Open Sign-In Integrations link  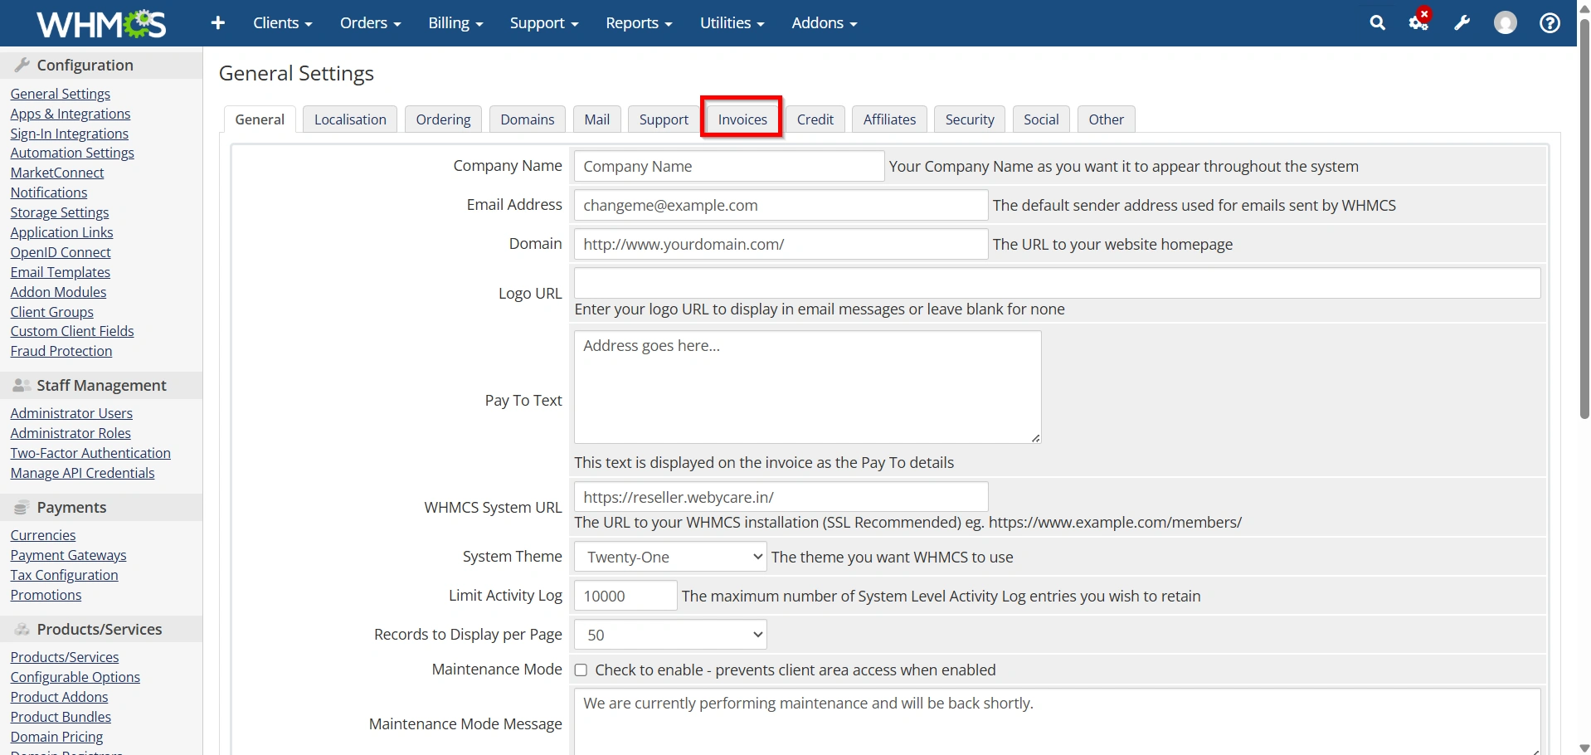pos(70,134)
